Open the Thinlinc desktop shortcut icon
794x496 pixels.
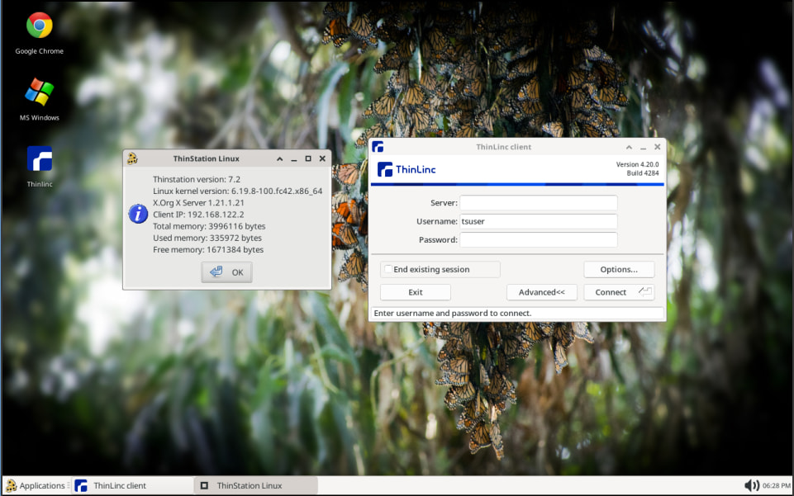coord(40,159)
